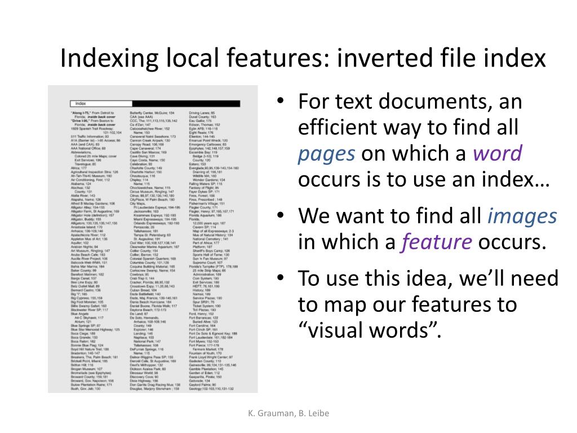The image size is (577, 433).
Task: Click the index entry "Anastasia Island; 170"
Action: pyautogui.click(x=86, y=227)
